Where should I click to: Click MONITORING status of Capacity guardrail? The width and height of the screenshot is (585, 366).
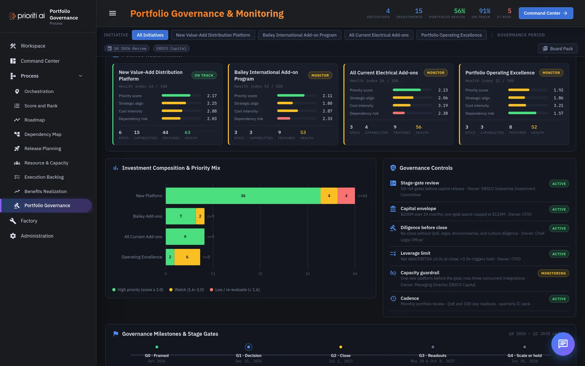click(553, 273)
